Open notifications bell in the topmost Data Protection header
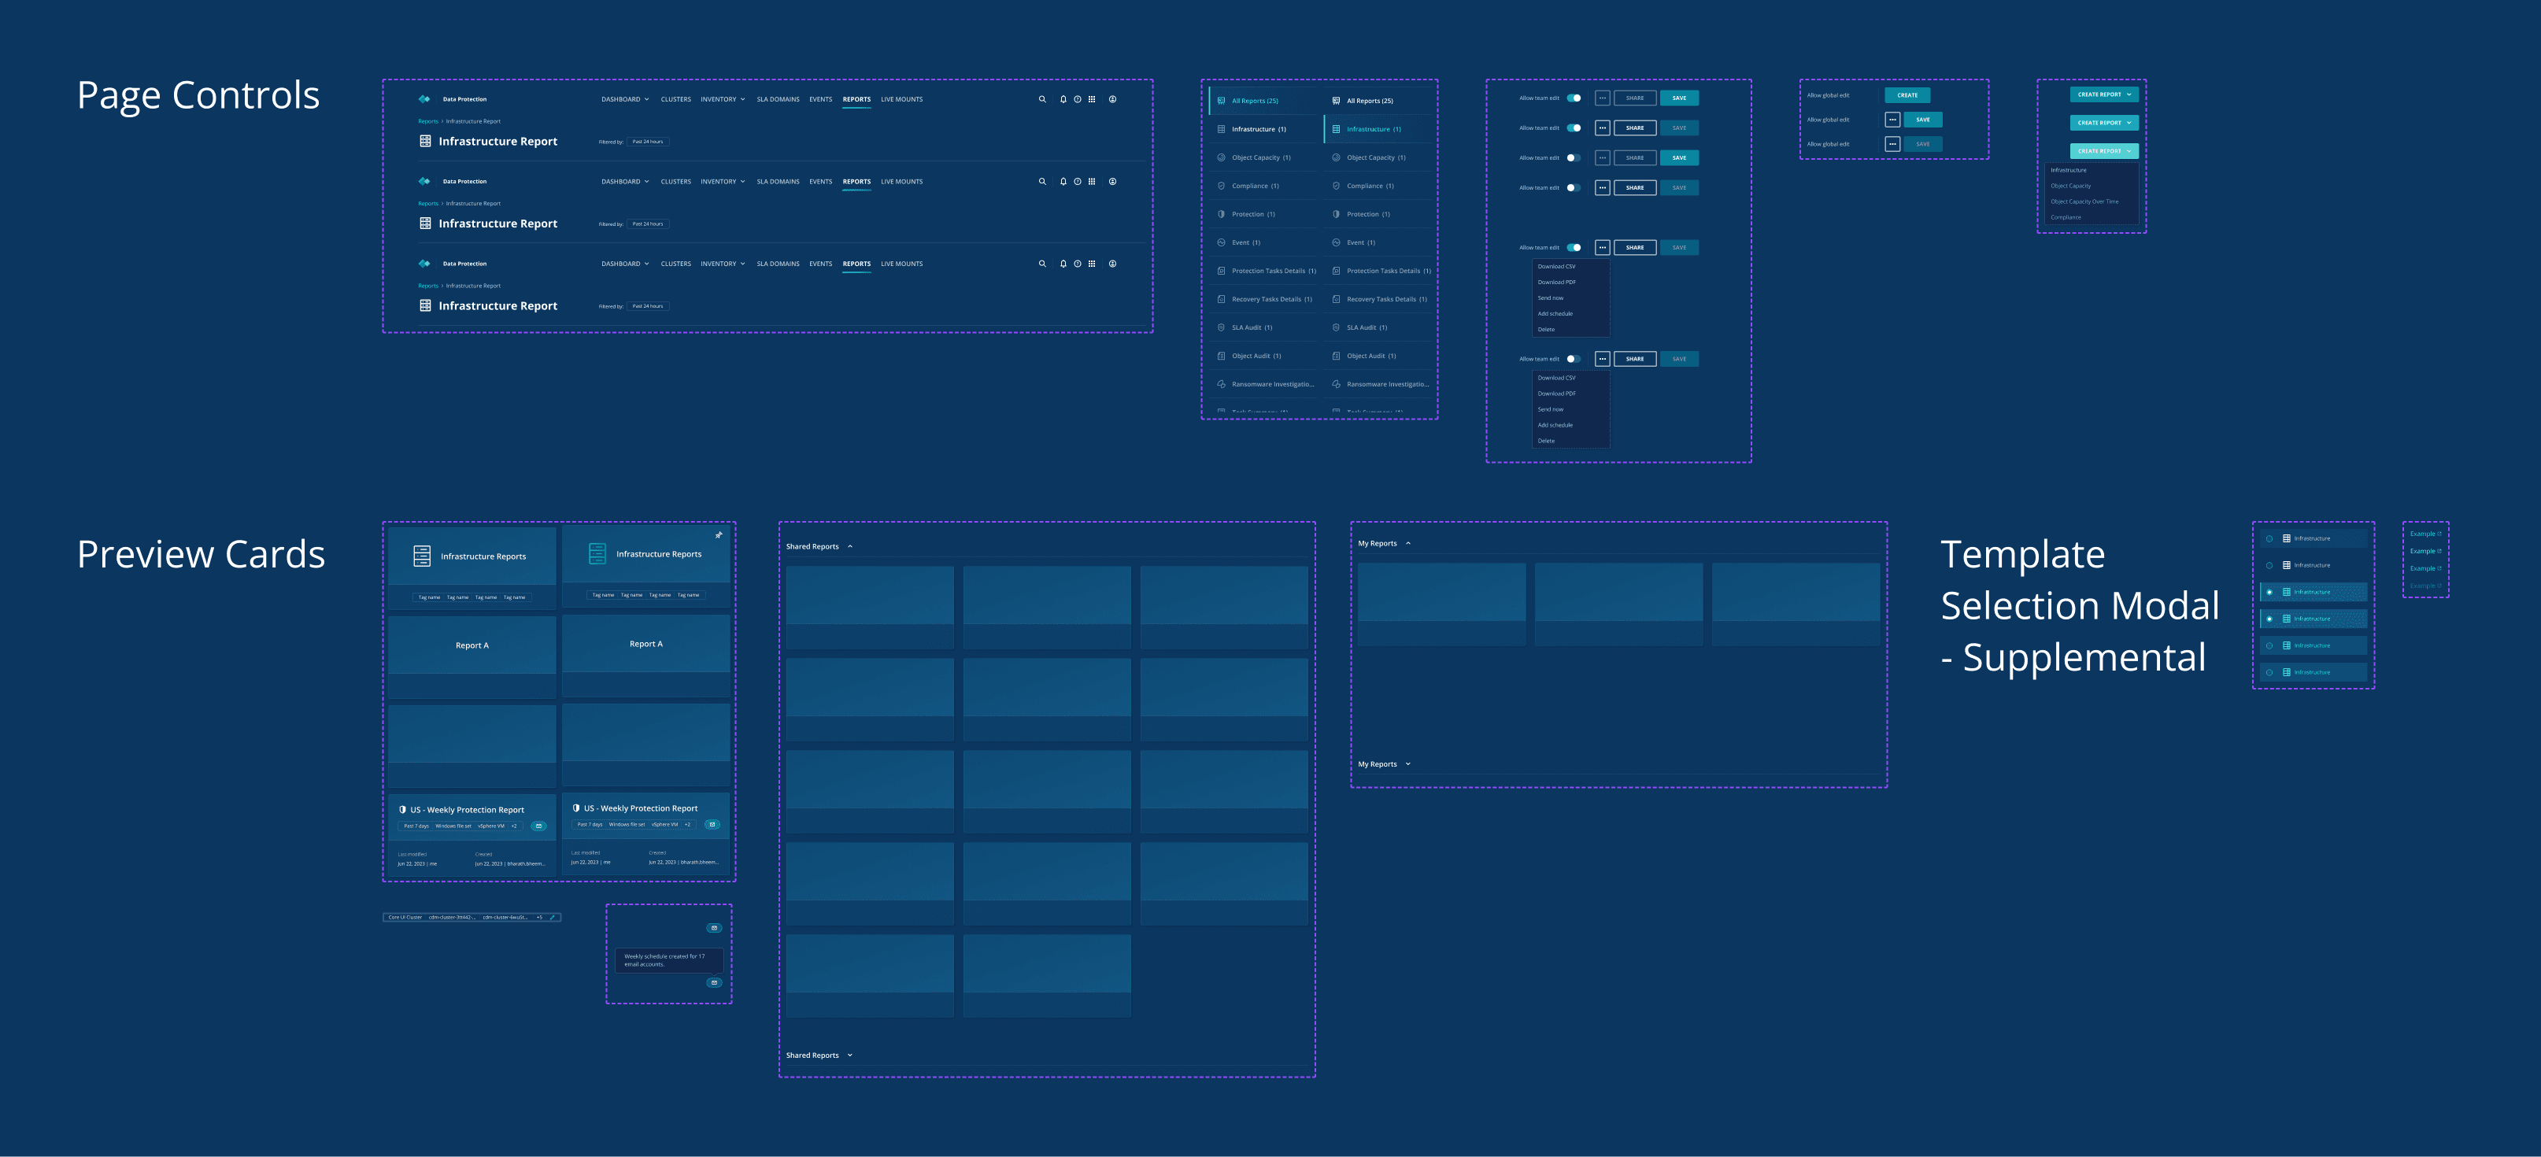 (x=1063, y=98)
